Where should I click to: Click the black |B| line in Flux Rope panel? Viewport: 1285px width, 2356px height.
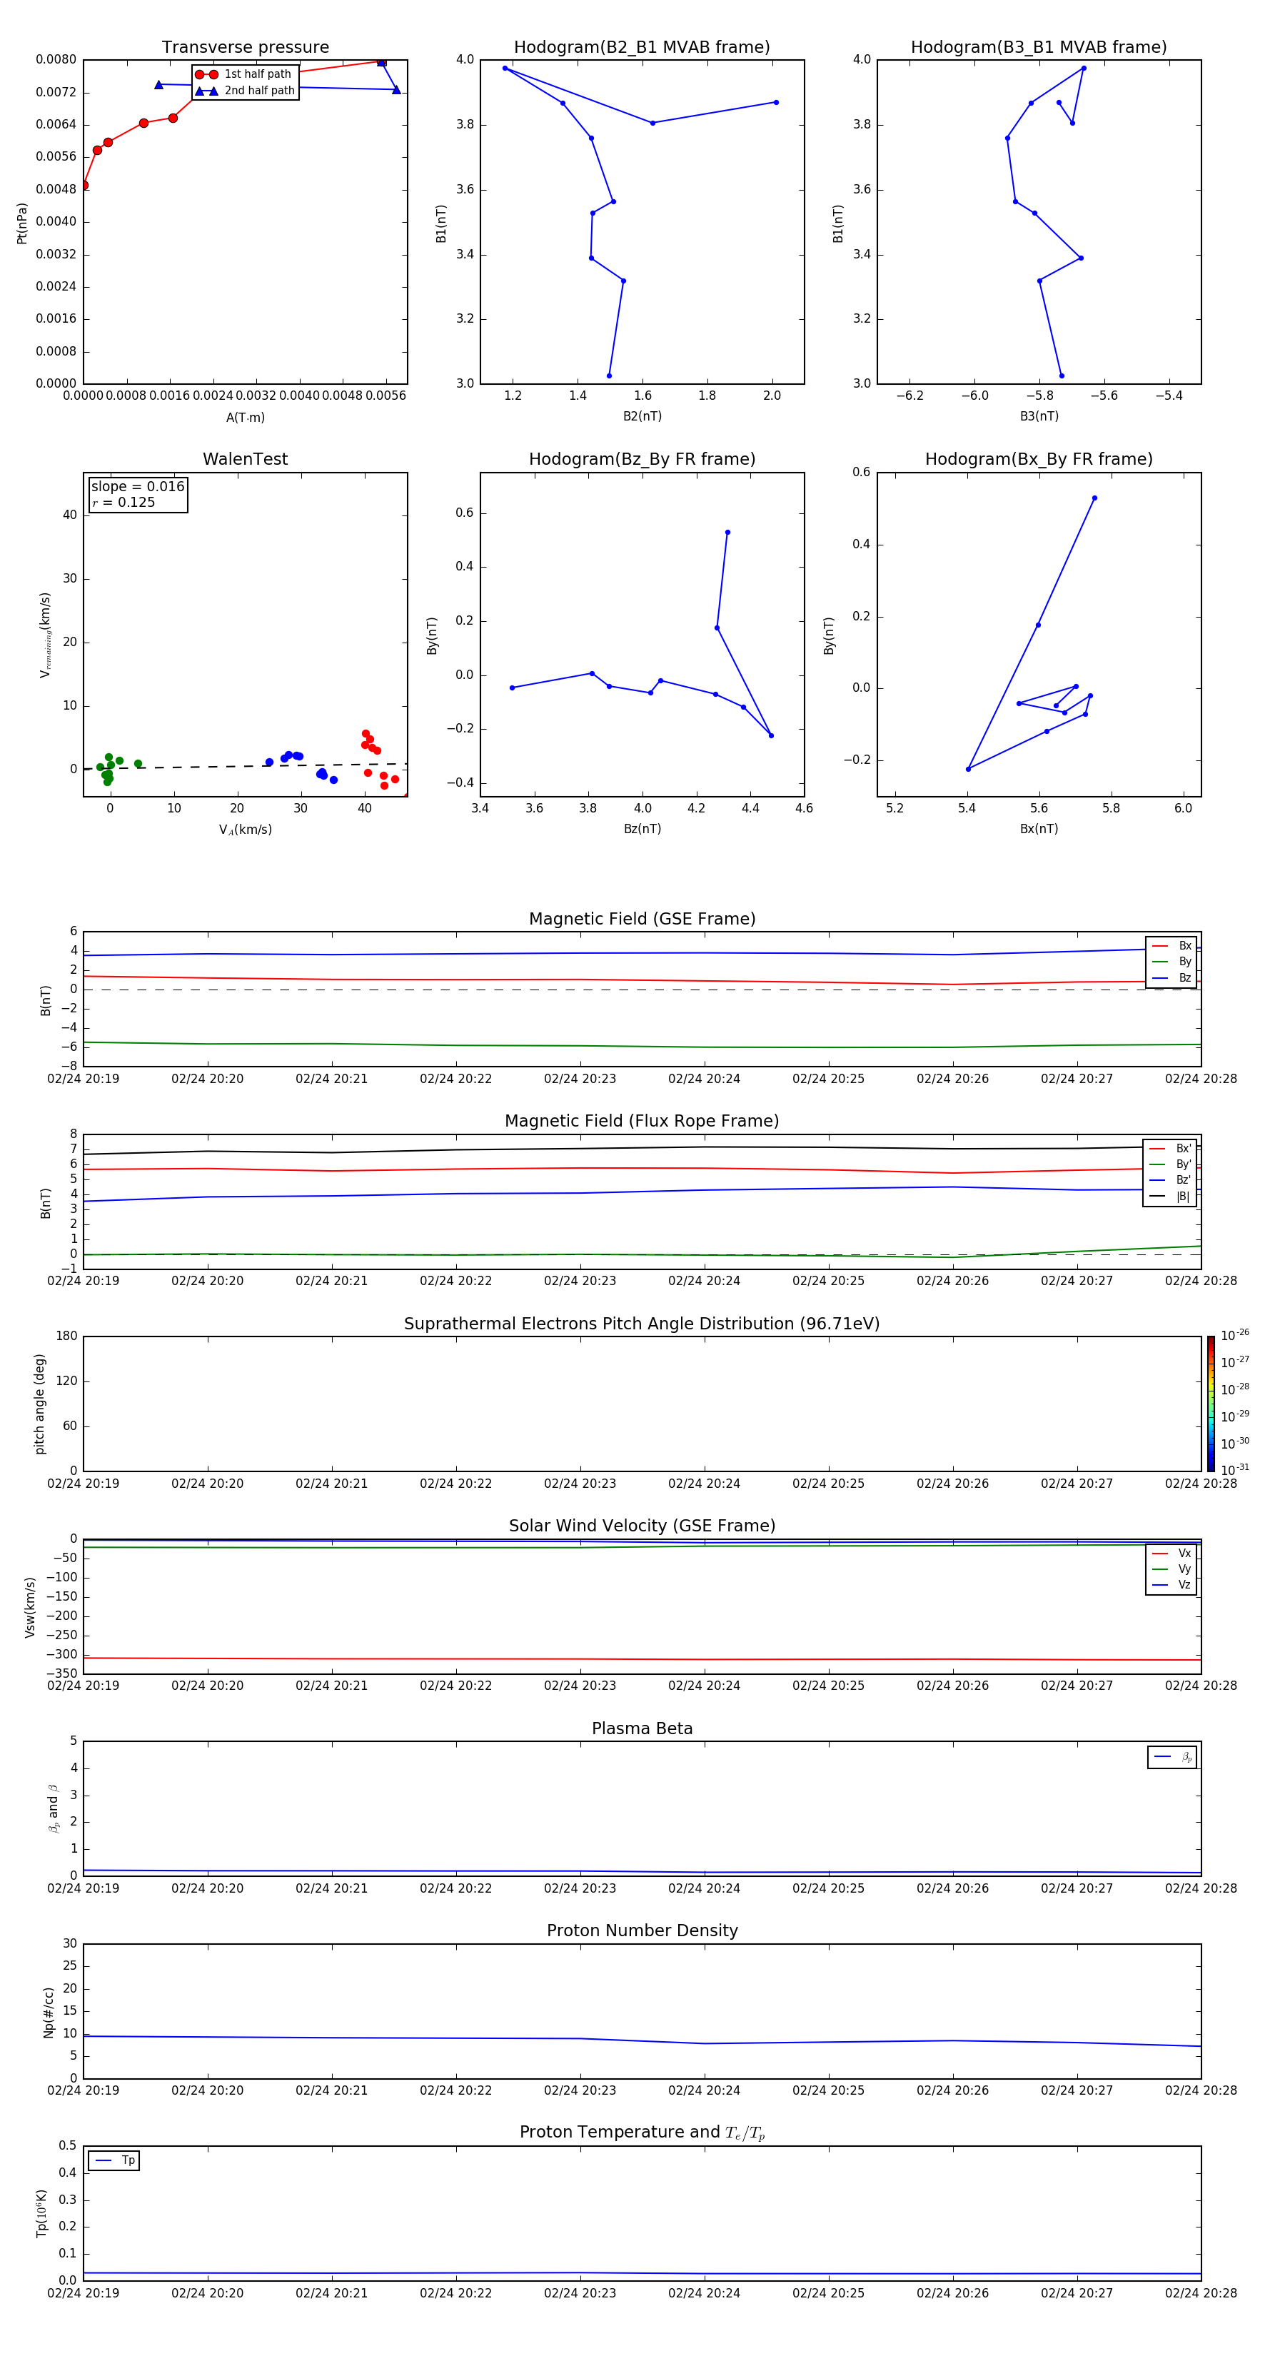click(x=642, y=1149)
